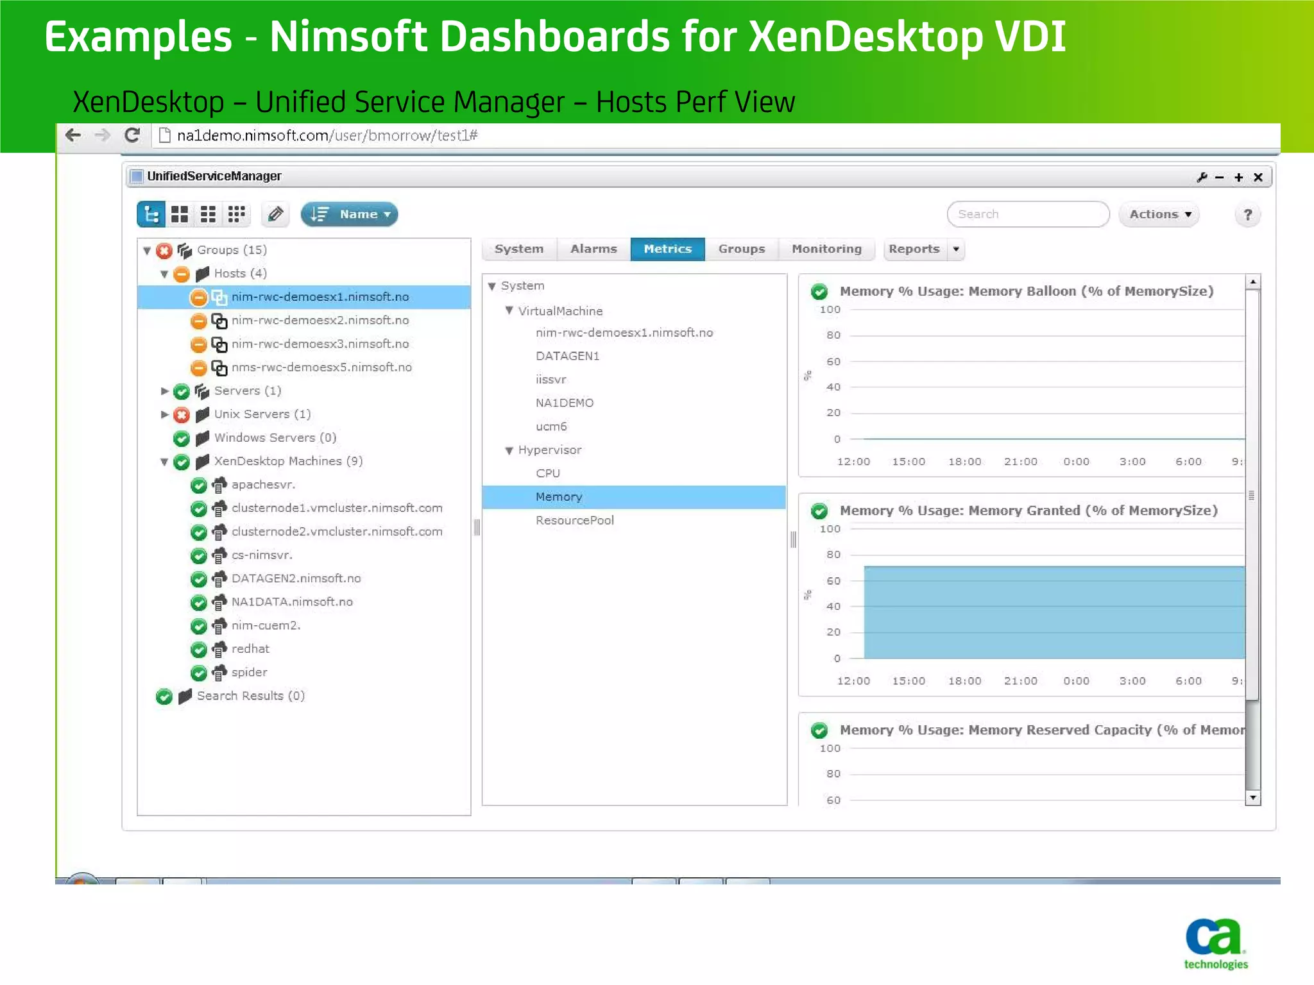Screen dimensions: 1314x985
Task: Click the pencil edit icon
Action: [276, 214]
